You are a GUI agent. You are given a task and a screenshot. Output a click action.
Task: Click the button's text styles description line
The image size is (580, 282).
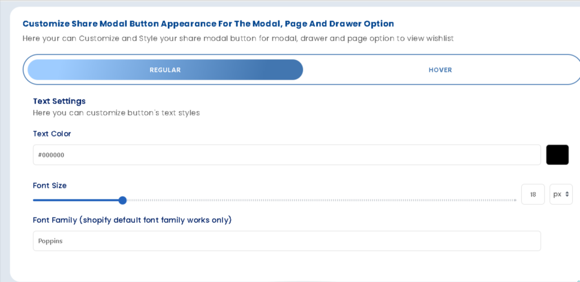click(x=116, y=113)
